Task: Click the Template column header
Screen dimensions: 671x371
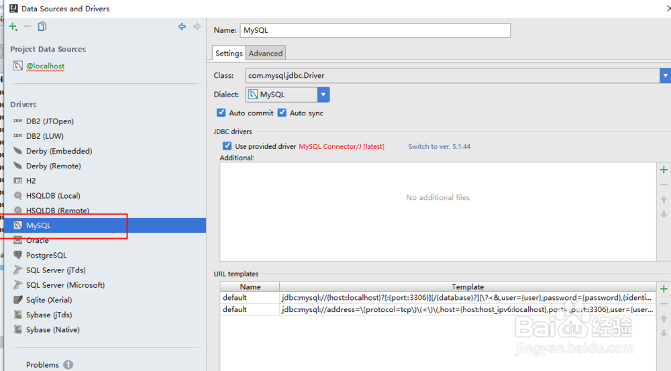Action: (x=468, y=286)
